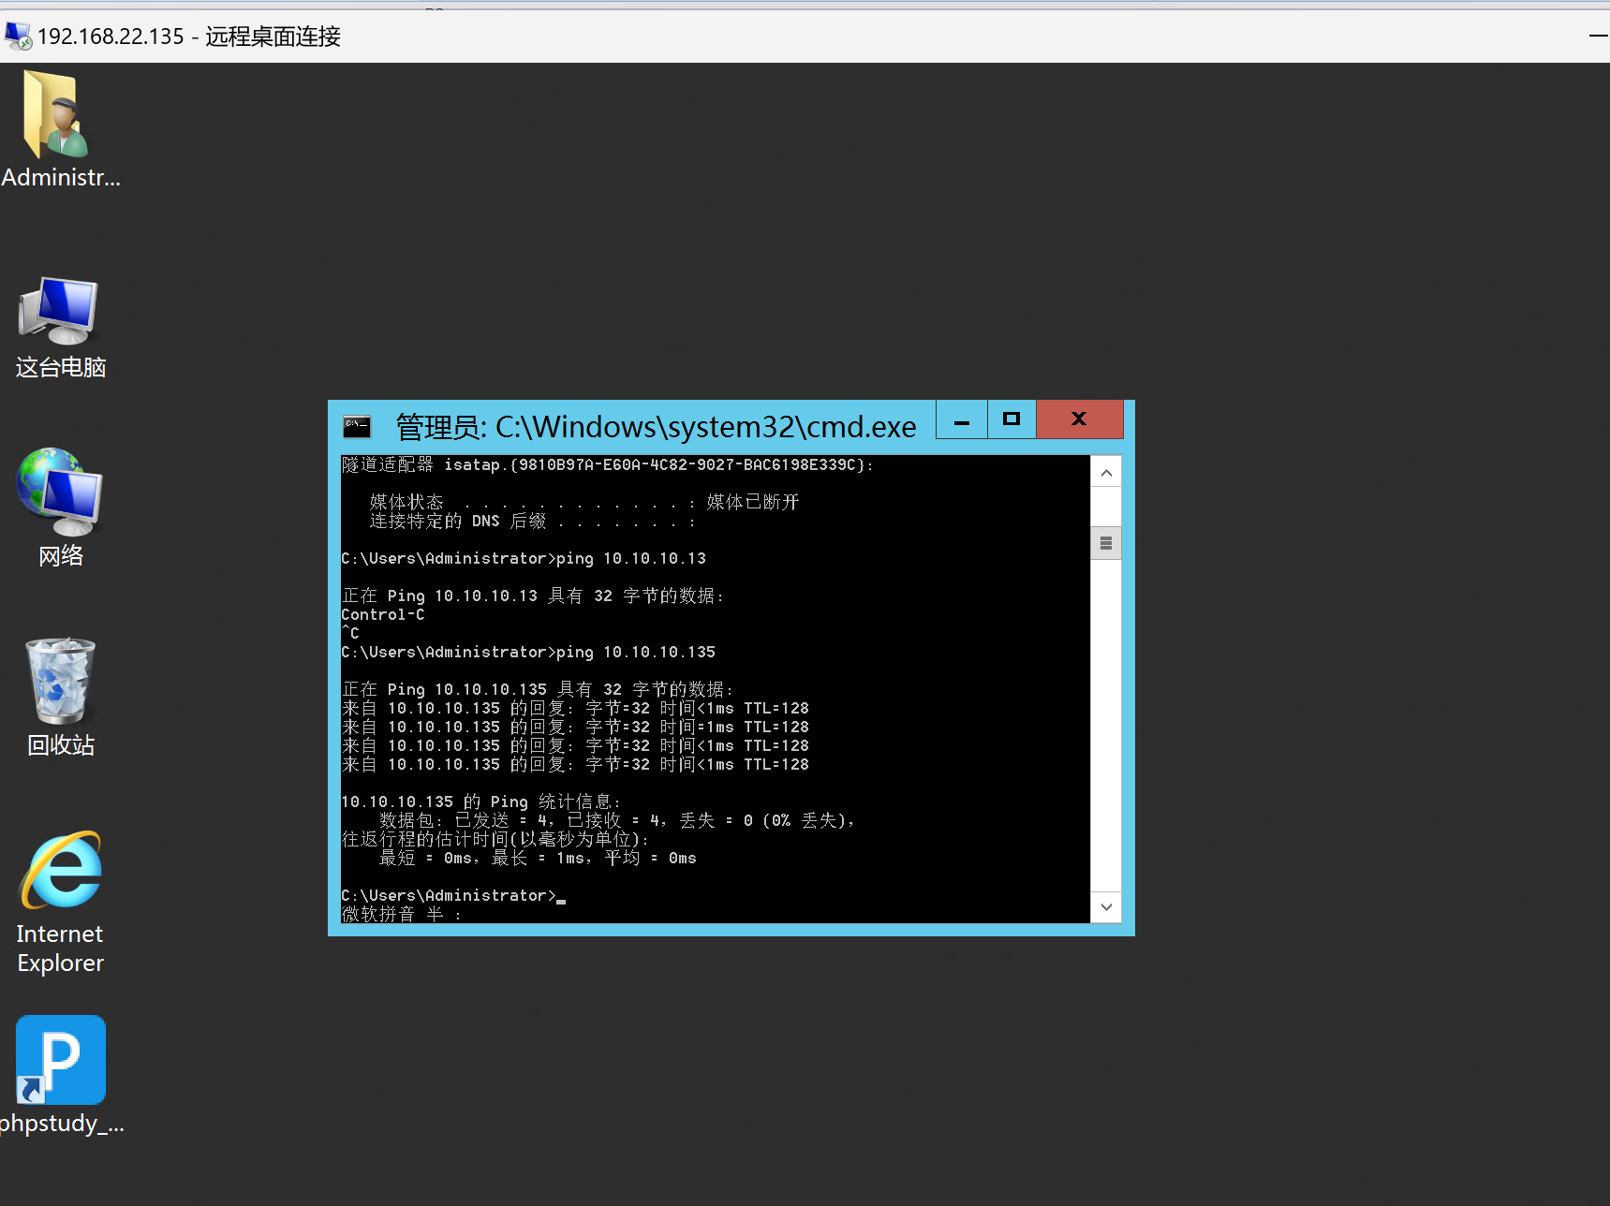
Task: Maximize the cmd.exe window
Action: 1012,419
